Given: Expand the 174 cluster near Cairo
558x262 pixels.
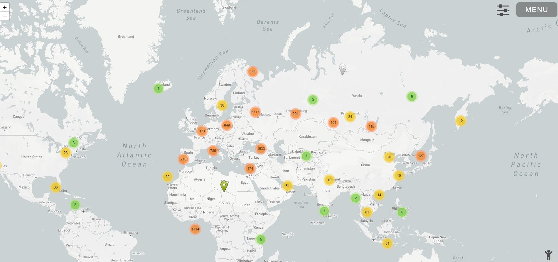Looking at the screenshot, I should click(250, 169).
